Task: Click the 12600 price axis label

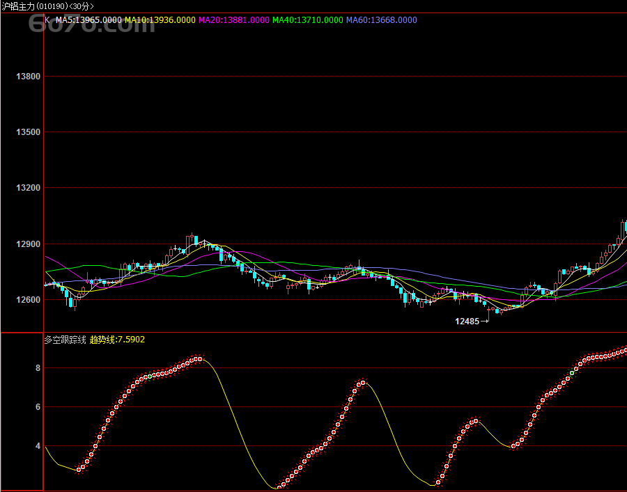Action: (28, 300)
